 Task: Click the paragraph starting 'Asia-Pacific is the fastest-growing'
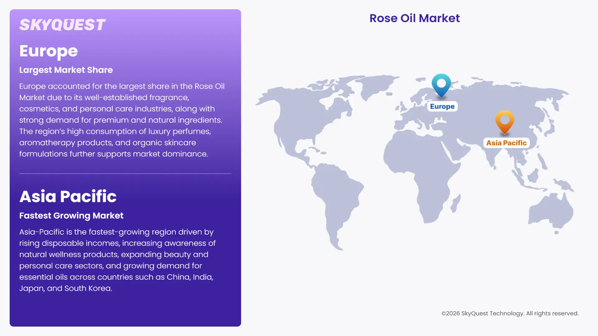[117, 260]
